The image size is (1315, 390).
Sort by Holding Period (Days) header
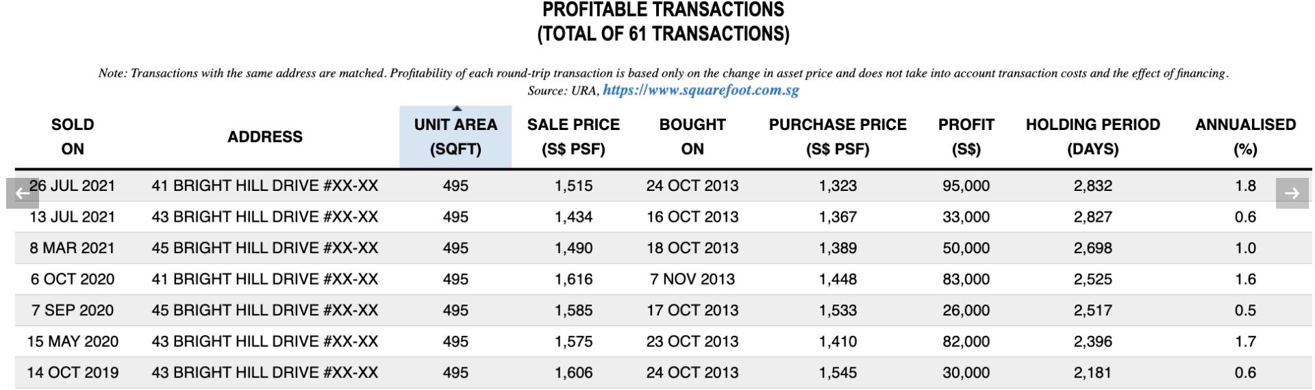coord(1092,137)
